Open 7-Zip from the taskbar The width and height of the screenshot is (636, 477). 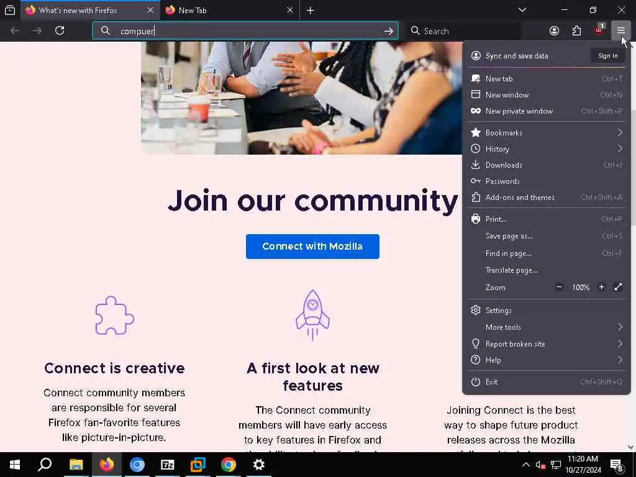click(168, 465)
